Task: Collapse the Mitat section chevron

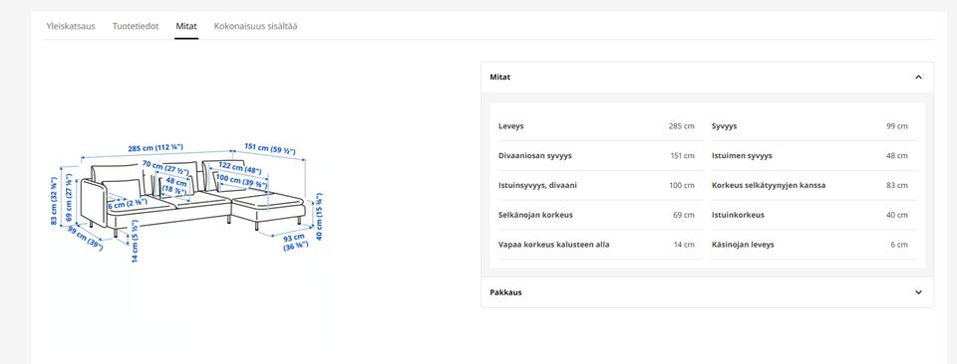Action: pyautogui.click(x=918, y=78)
